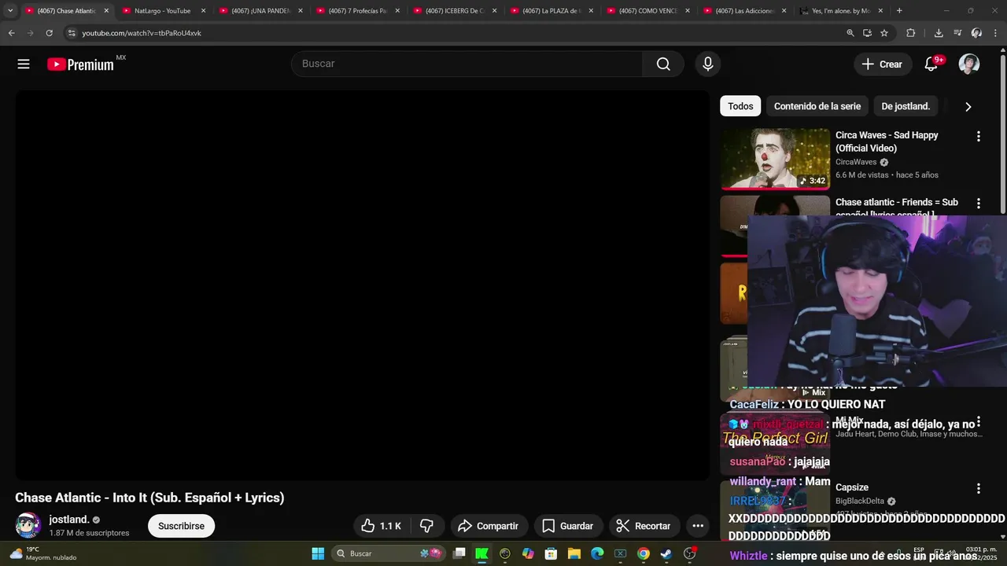Open Steam from the taskbar
This screenshot has width=1007, height=566.
(x=666, y=553)
